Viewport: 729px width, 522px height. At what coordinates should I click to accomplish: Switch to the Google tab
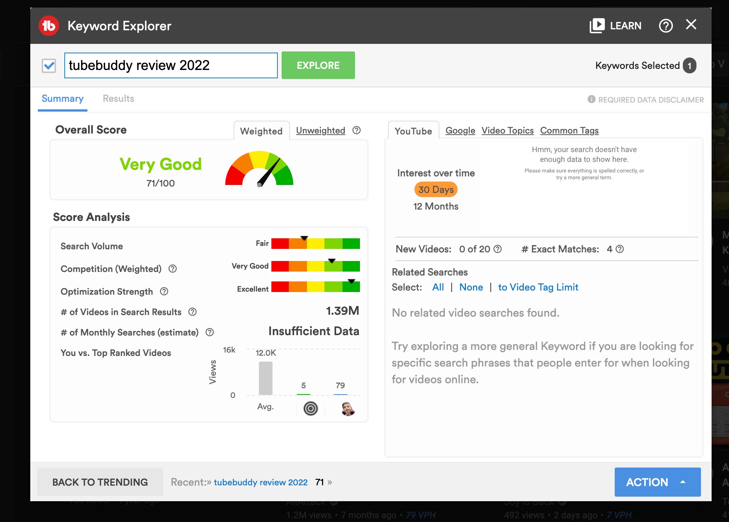pyautogui.click(x=460, y=130)
